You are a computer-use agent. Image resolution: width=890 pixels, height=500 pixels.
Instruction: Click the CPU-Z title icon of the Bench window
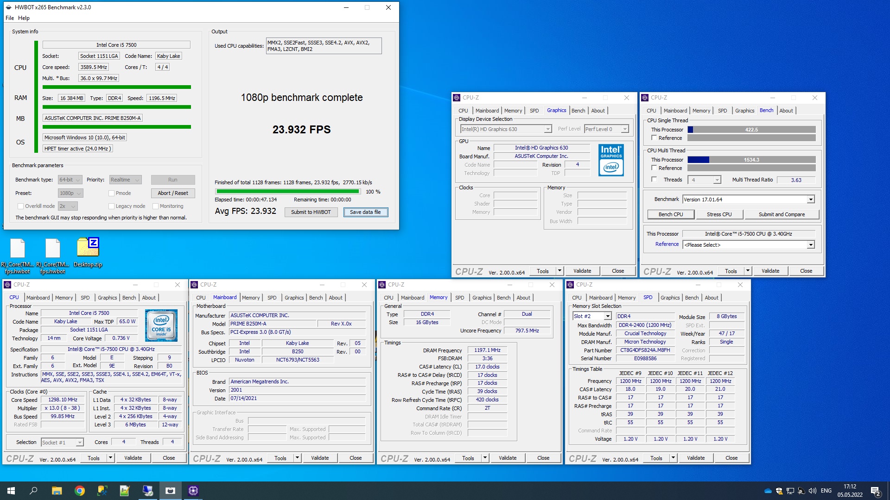pyautogui.click(x=645, y=98)
